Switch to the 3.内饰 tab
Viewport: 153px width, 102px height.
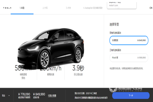pyautogui.click(x=68, y=8)
